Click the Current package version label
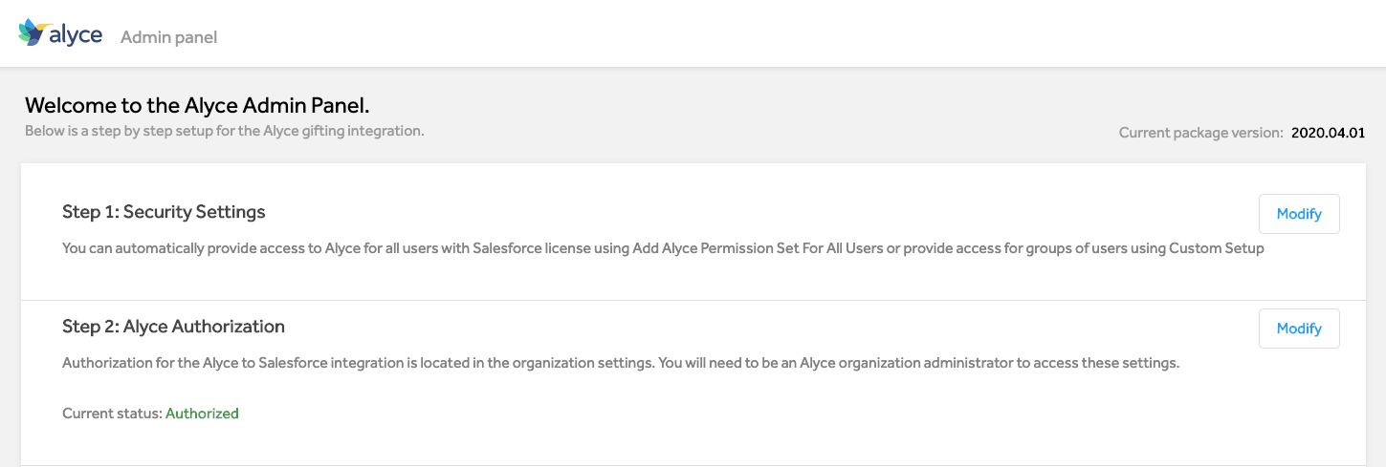1386x467 pixels. pyautogui.click(x=1200, y=133)
